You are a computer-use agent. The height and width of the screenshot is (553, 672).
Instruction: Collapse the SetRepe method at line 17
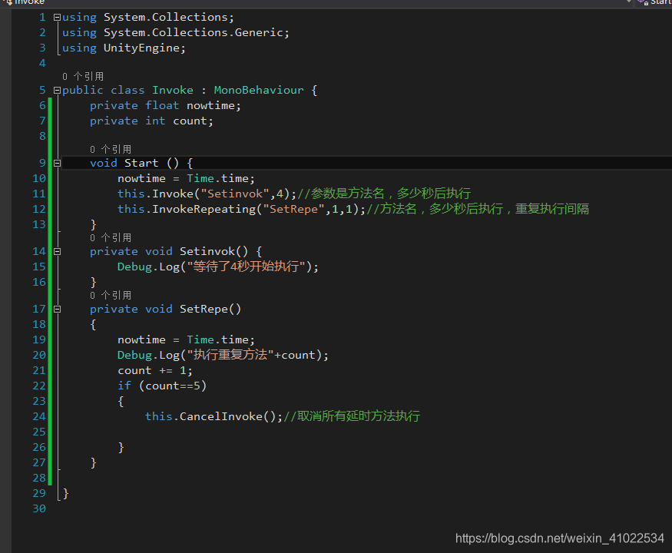pos(56,309)
